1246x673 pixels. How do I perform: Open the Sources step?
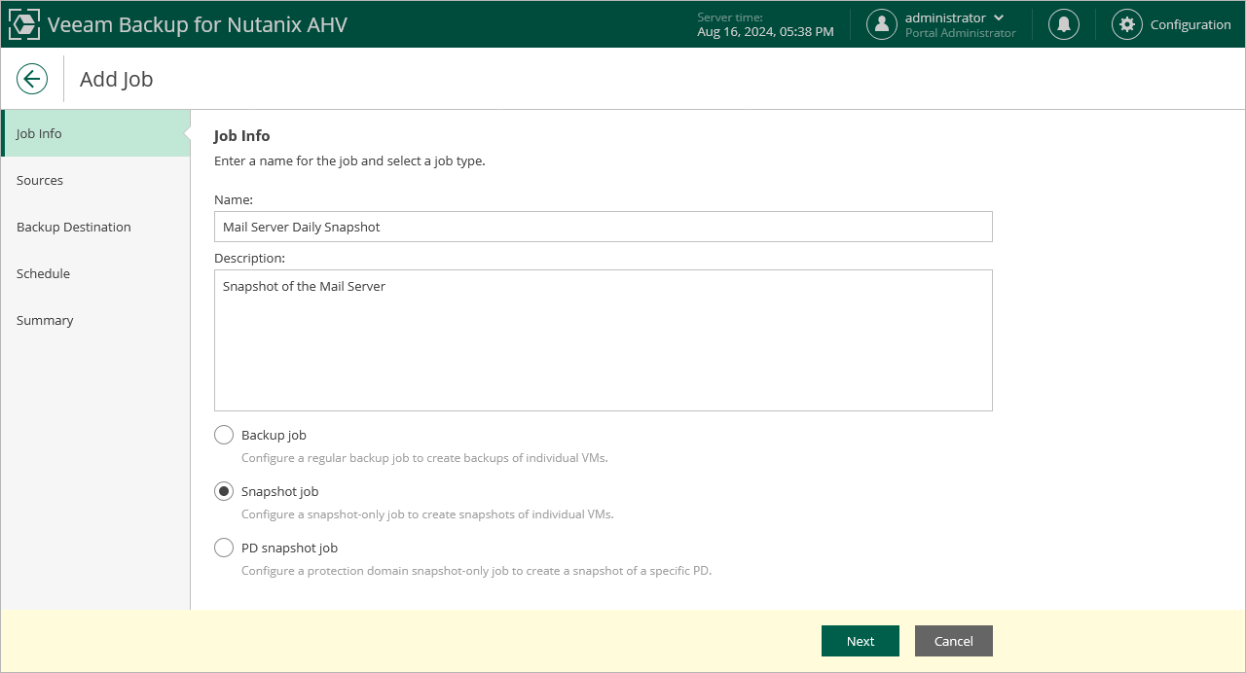point(95,180)
